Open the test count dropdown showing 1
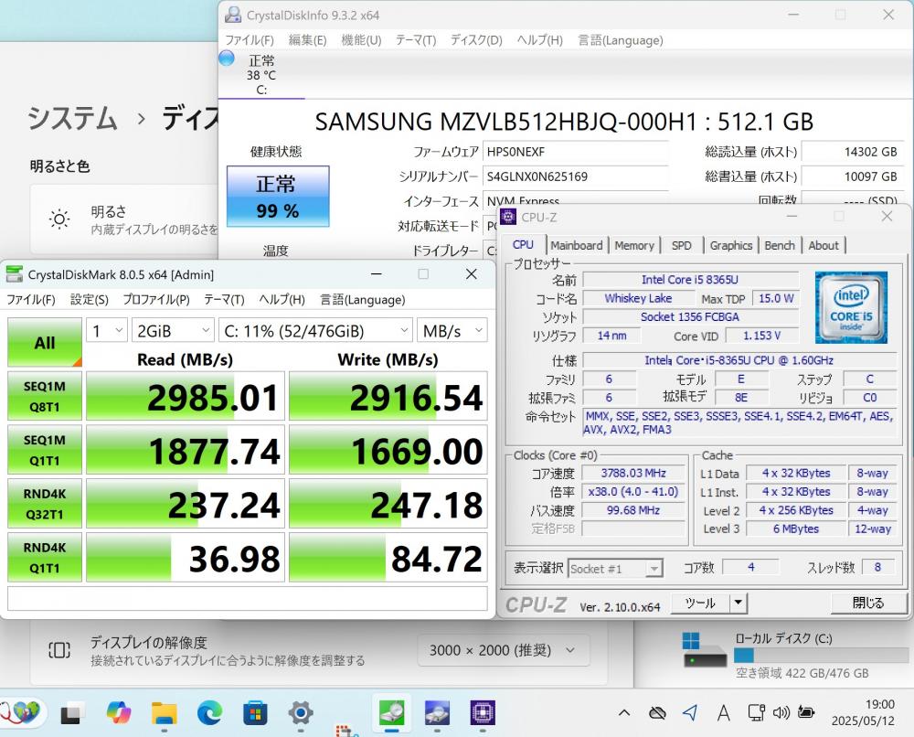The width and height of the screenshot is (914, 737). [x=107, y=331]
